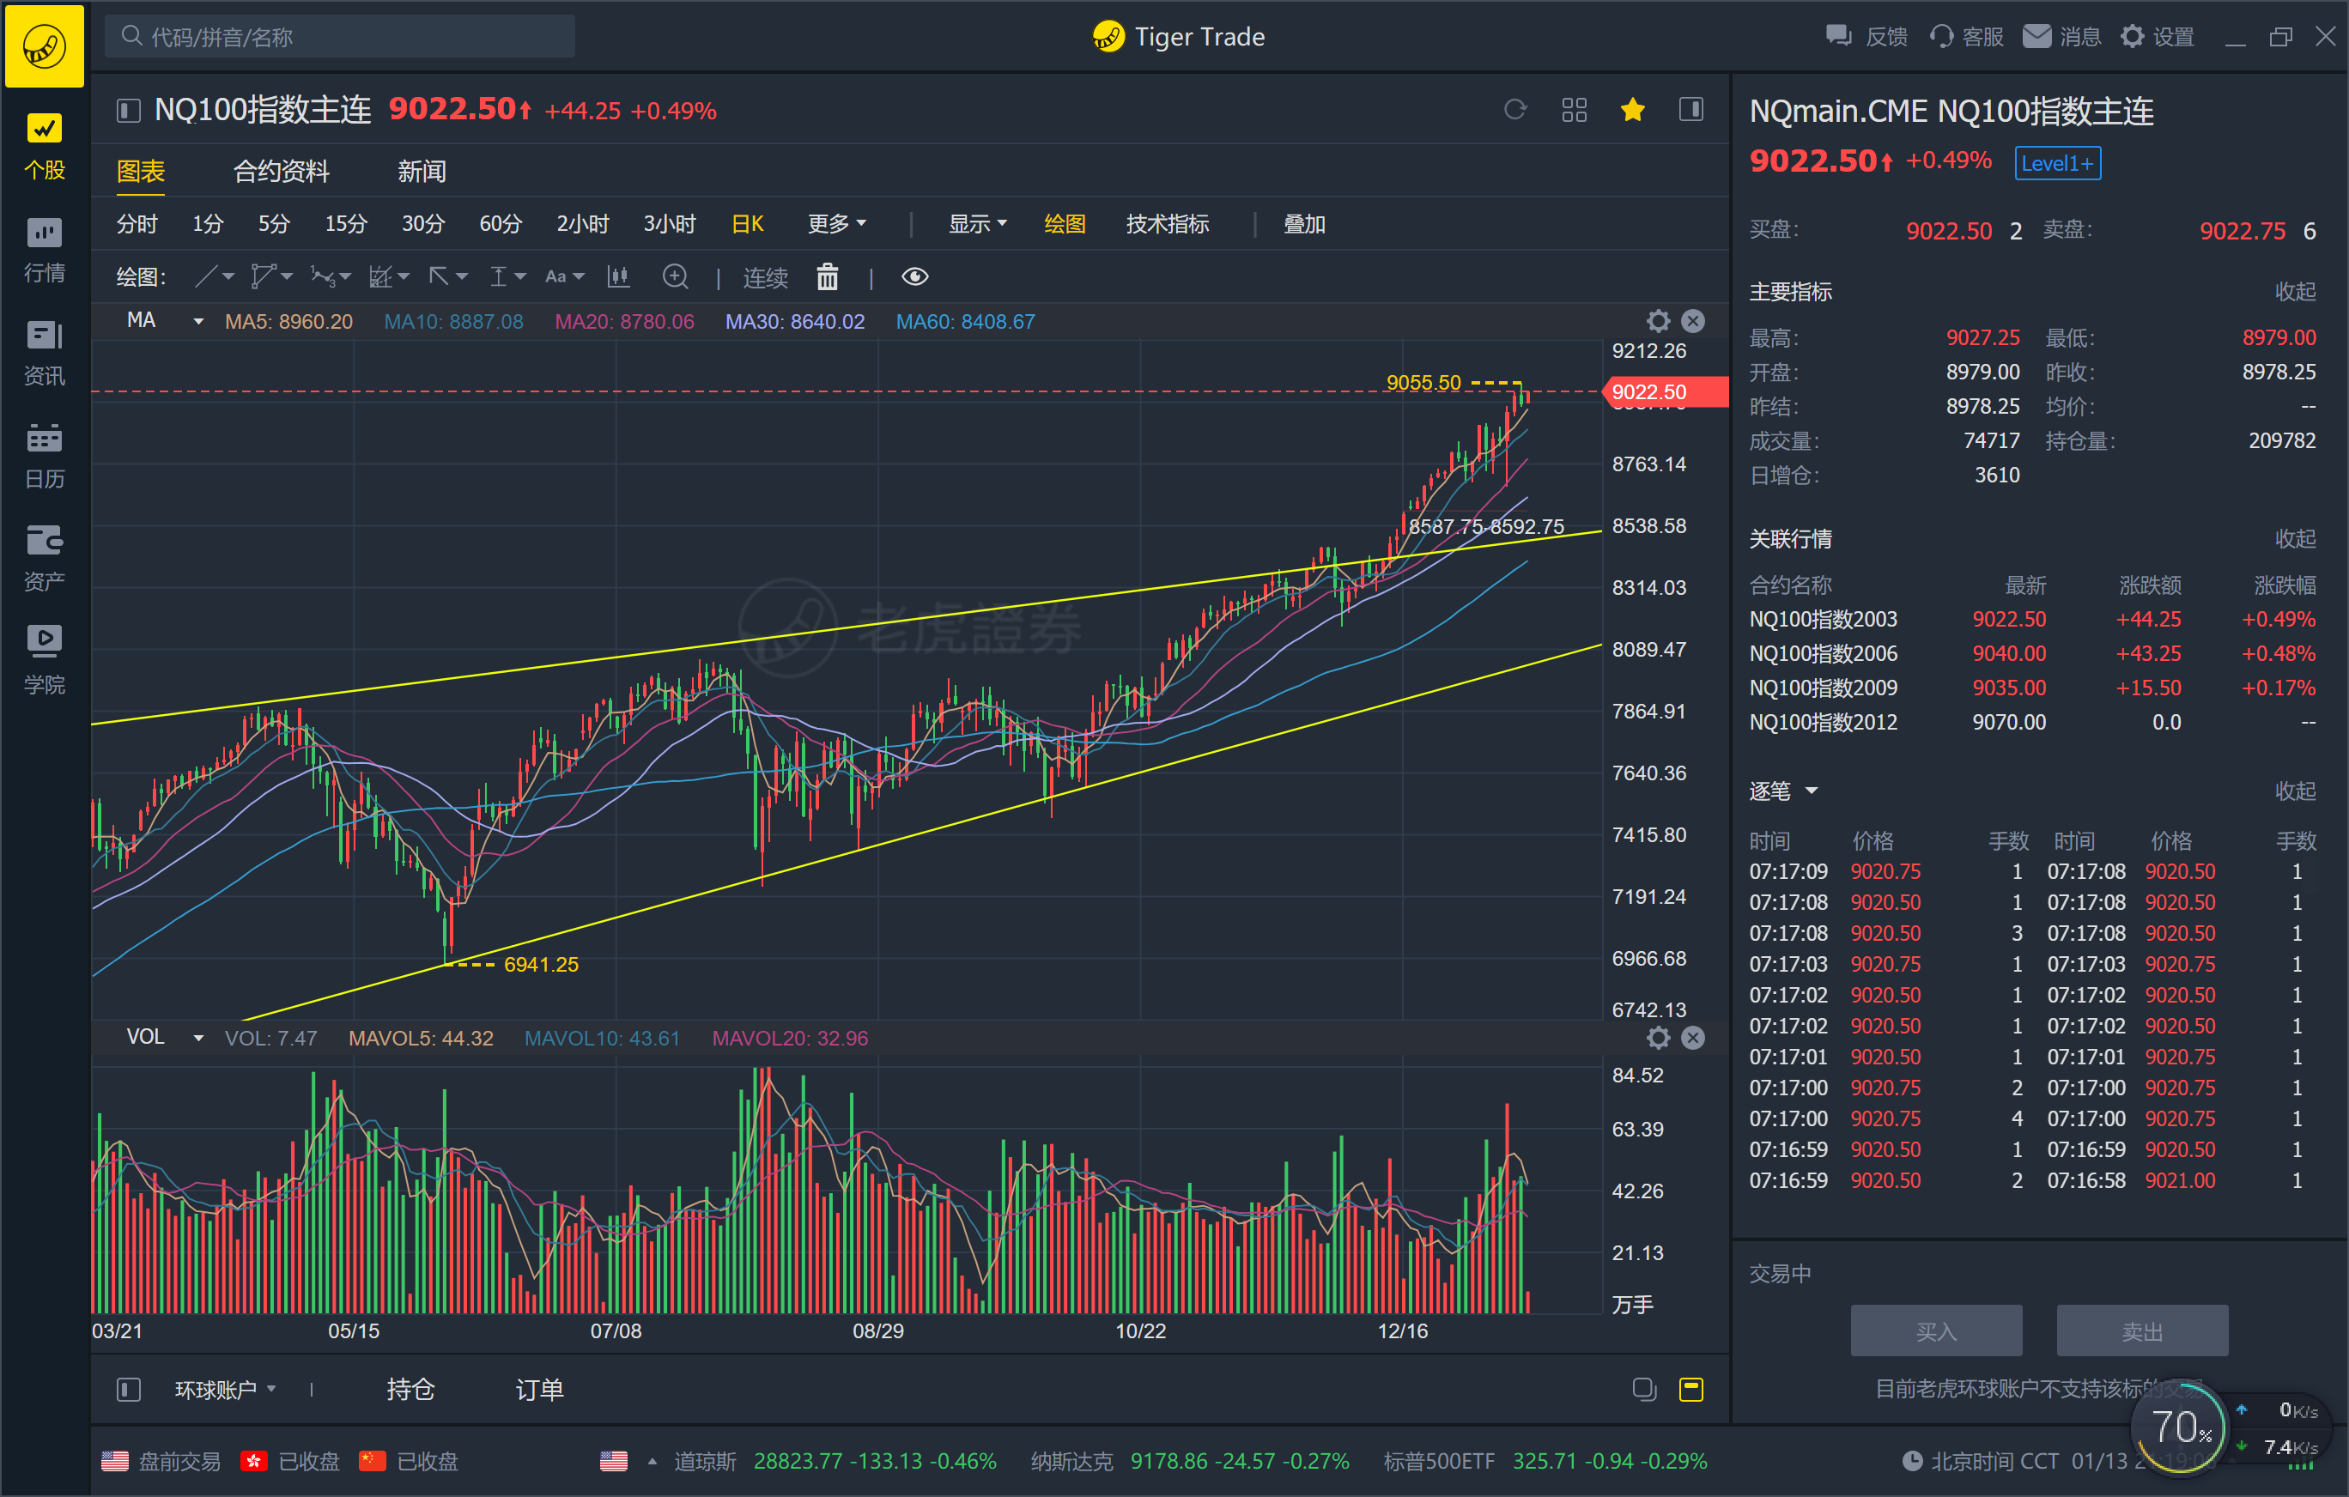
Task: Collapse left panel next to NQ100 title
Action: click(x=128, y=112)
